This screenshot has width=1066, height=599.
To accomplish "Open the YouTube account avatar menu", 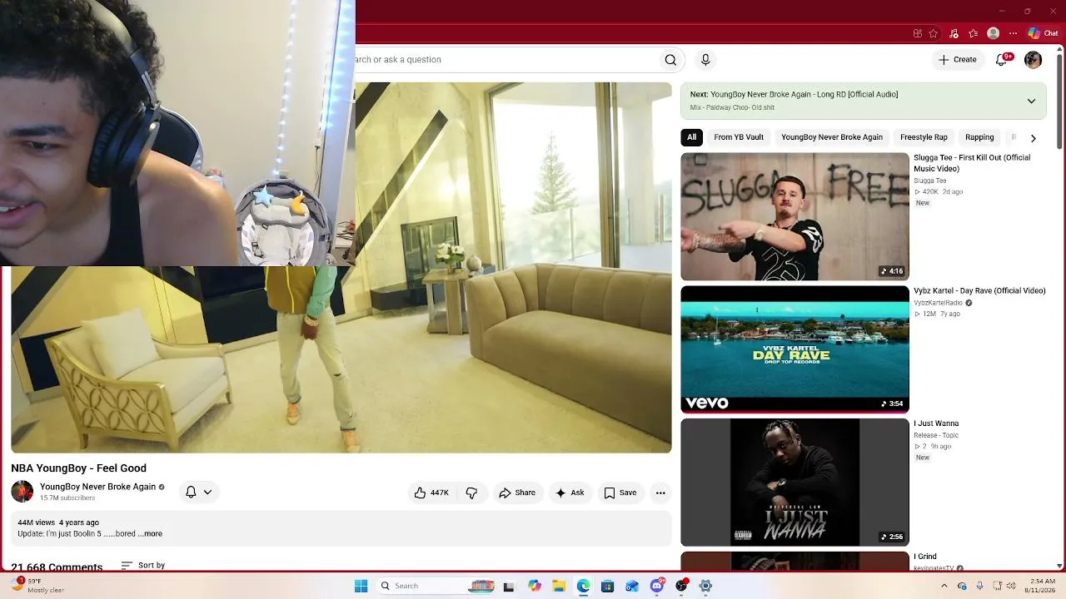I will (x=1034, y=60).
